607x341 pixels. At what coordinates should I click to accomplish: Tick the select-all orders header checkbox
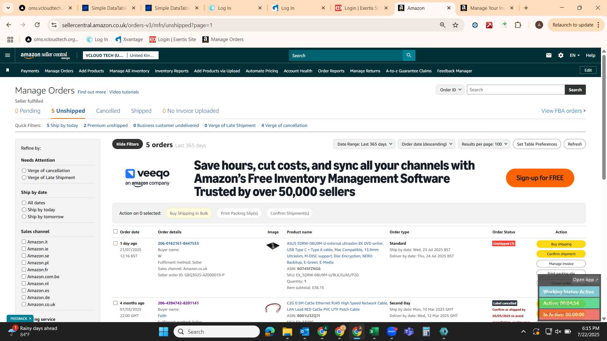[x=115, y=231]
